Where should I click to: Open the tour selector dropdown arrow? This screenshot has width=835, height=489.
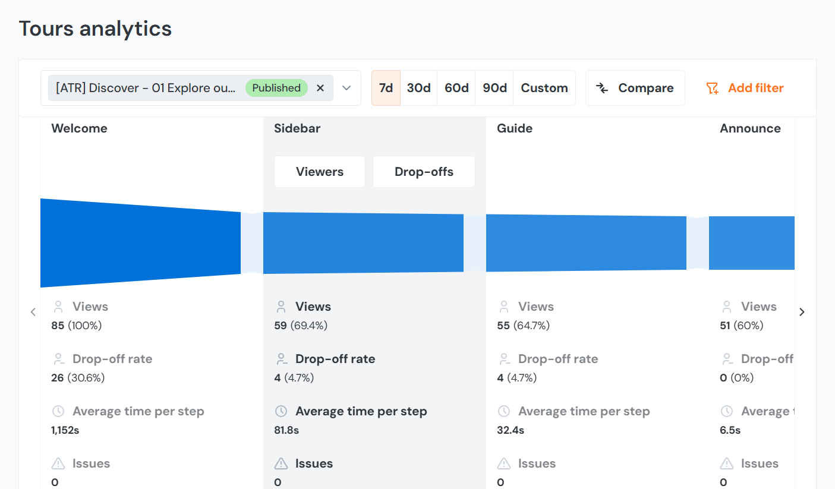(347, 88)
